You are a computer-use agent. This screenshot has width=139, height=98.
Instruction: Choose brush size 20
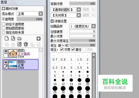click(87, 81)
